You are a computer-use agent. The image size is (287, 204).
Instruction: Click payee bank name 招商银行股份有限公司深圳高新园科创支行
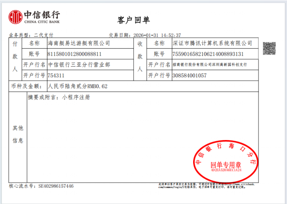tap(210, 64)
